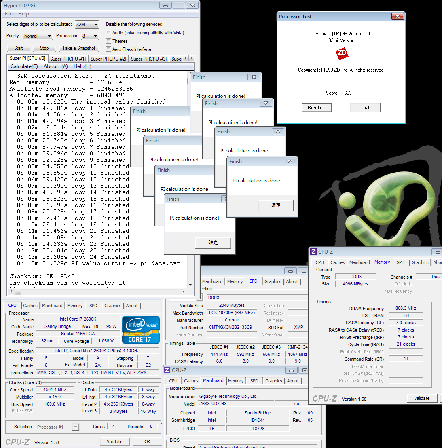Screen dimensions: 442x448
Task: Open the Processor #1 selection dropdown
Action: pos(57,427)
